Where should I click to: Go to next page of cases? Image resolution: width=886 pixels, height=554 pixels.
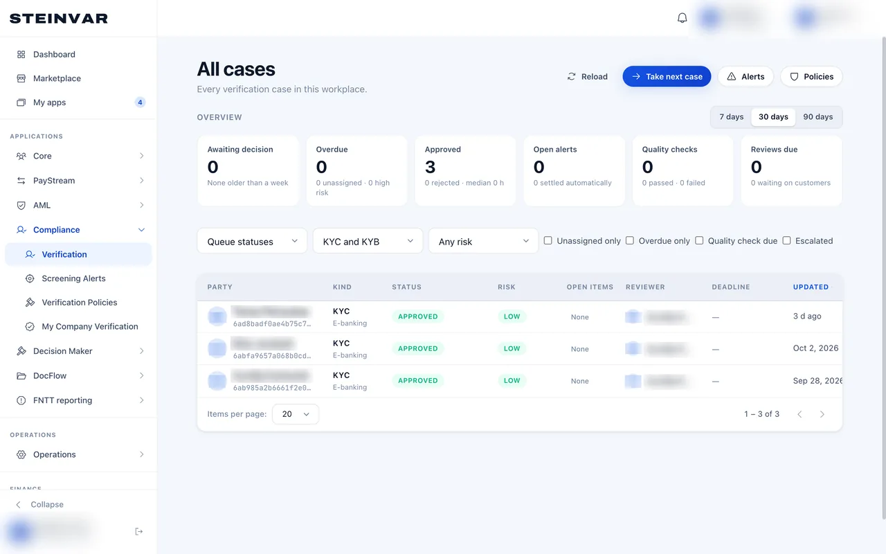[822, 414]
